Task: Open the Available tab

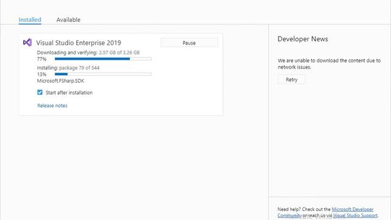Action: click(x=68, y=20)
